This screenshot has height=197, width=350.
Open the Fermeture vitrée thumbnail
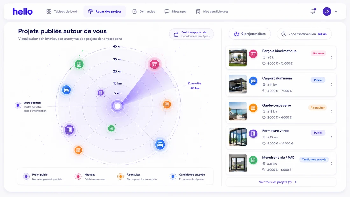pos(238,137)
